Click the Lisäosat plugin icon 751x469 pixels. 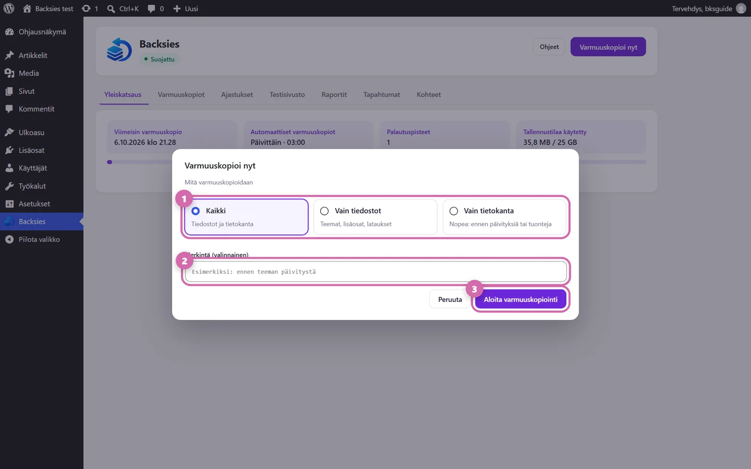(9, 150)
